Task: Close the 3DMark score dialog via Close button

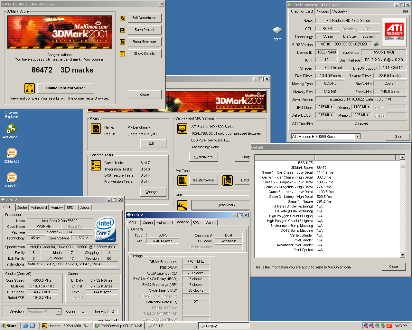Action: [145, 95]
